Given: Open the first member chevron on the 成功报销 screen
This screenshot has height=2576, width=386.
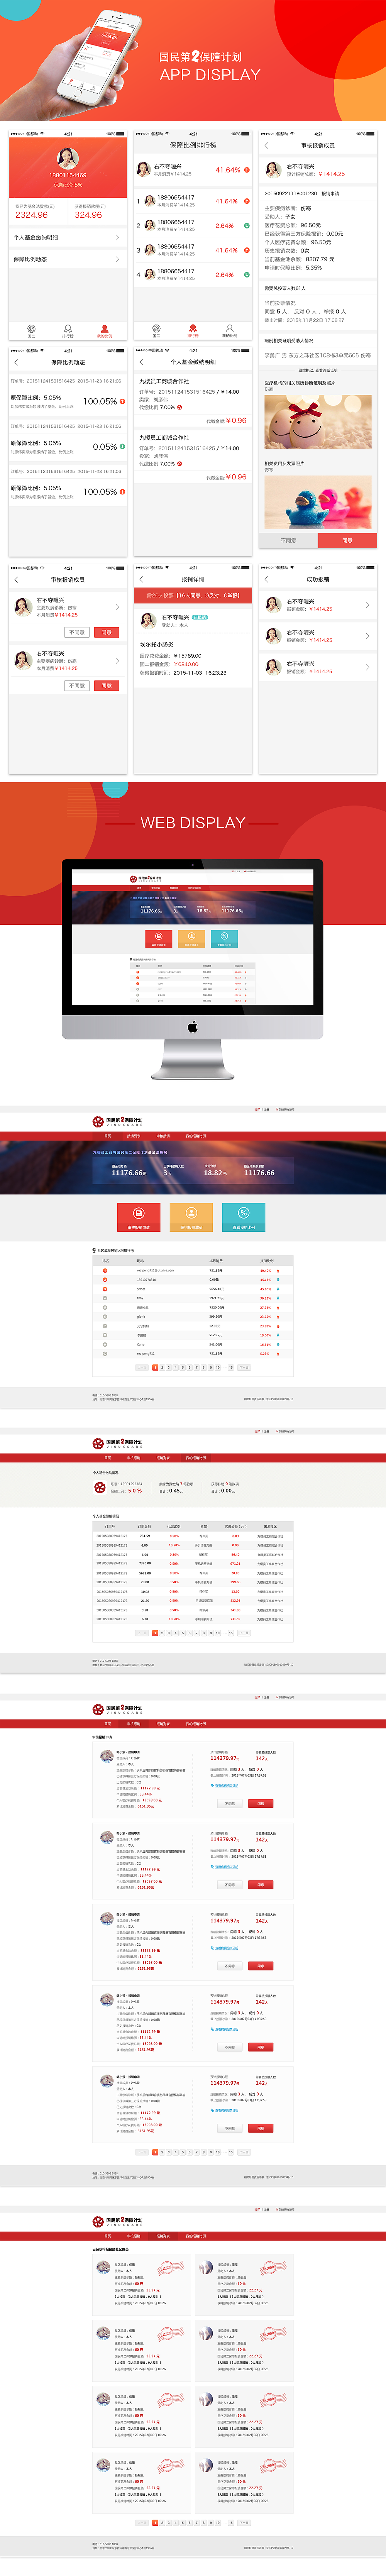Looking at the screenshot, I should click(x=367, y=605).
